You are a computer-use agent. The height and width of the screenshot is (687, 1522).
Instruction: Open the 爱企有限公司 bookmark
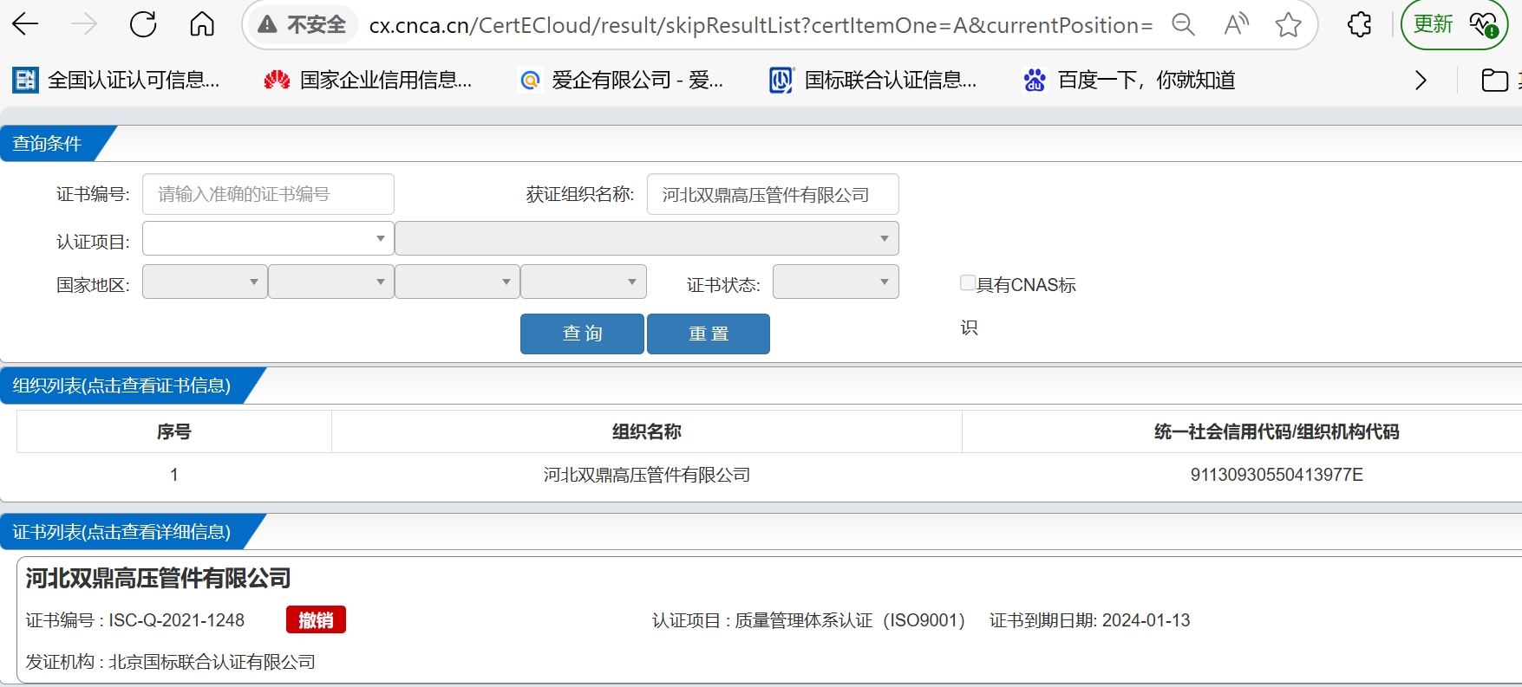pos(621,81)
